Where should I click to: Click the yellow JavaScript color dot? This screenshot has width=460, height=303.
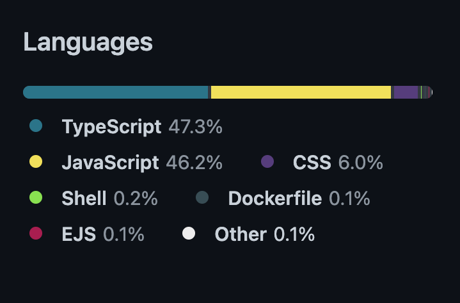[x=36, y=161]
